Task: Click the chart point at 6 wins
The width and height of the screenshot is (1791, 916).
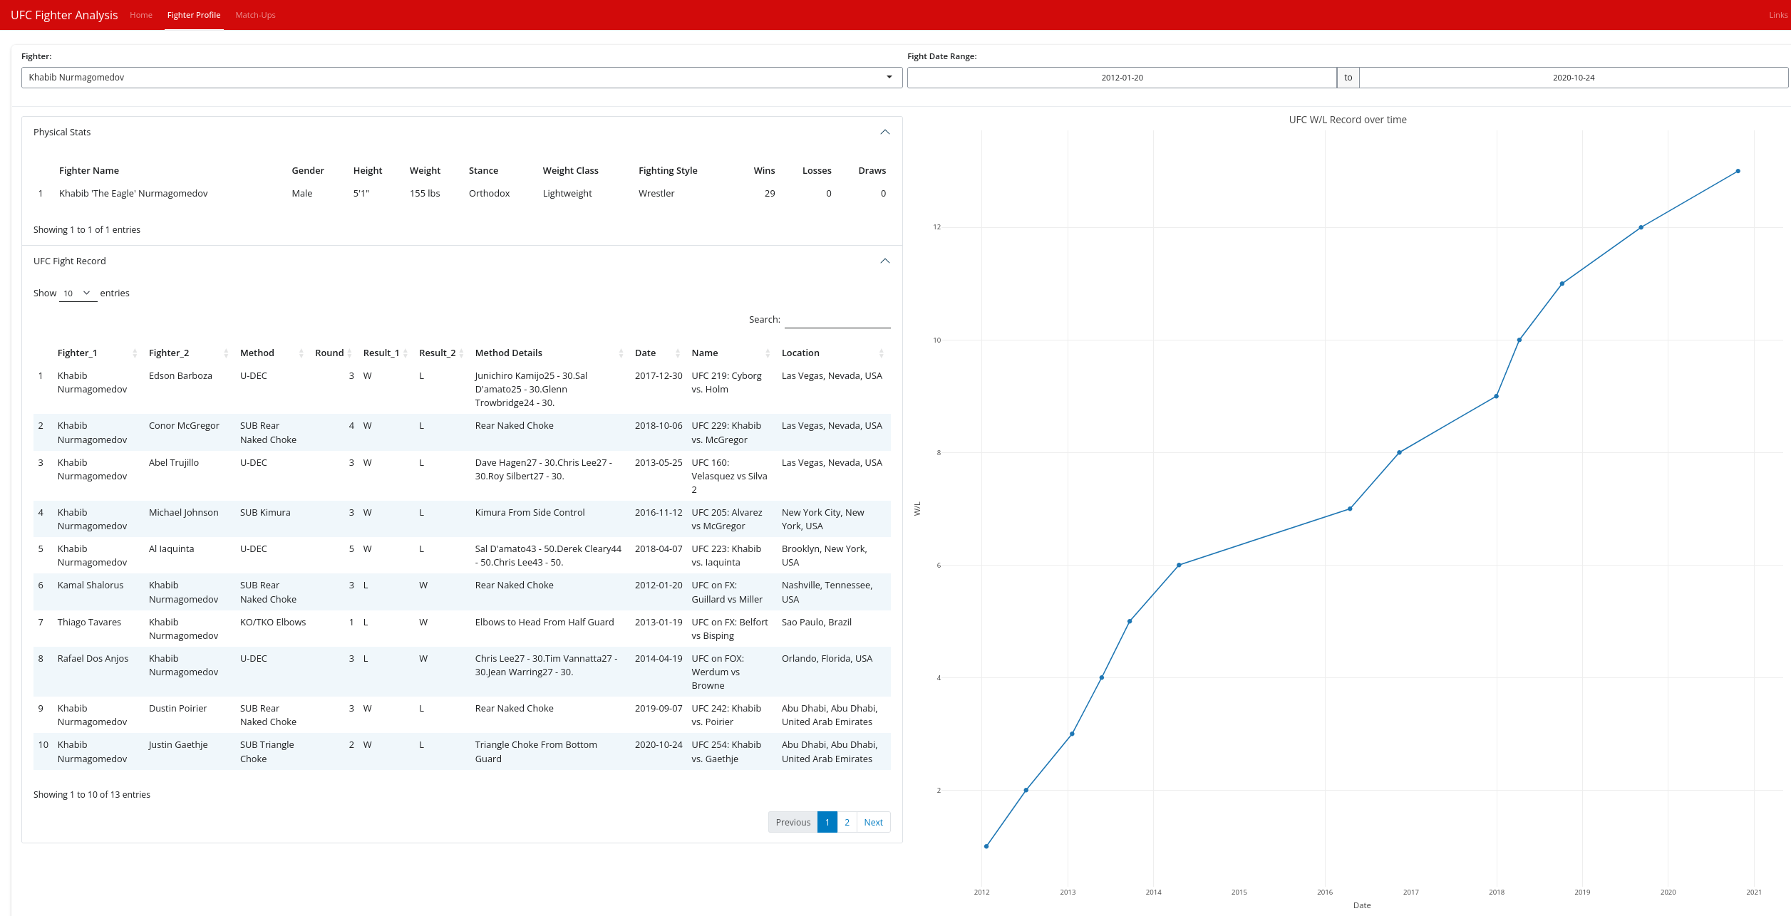Action: pyautogui.click(x=1179, y=565)
